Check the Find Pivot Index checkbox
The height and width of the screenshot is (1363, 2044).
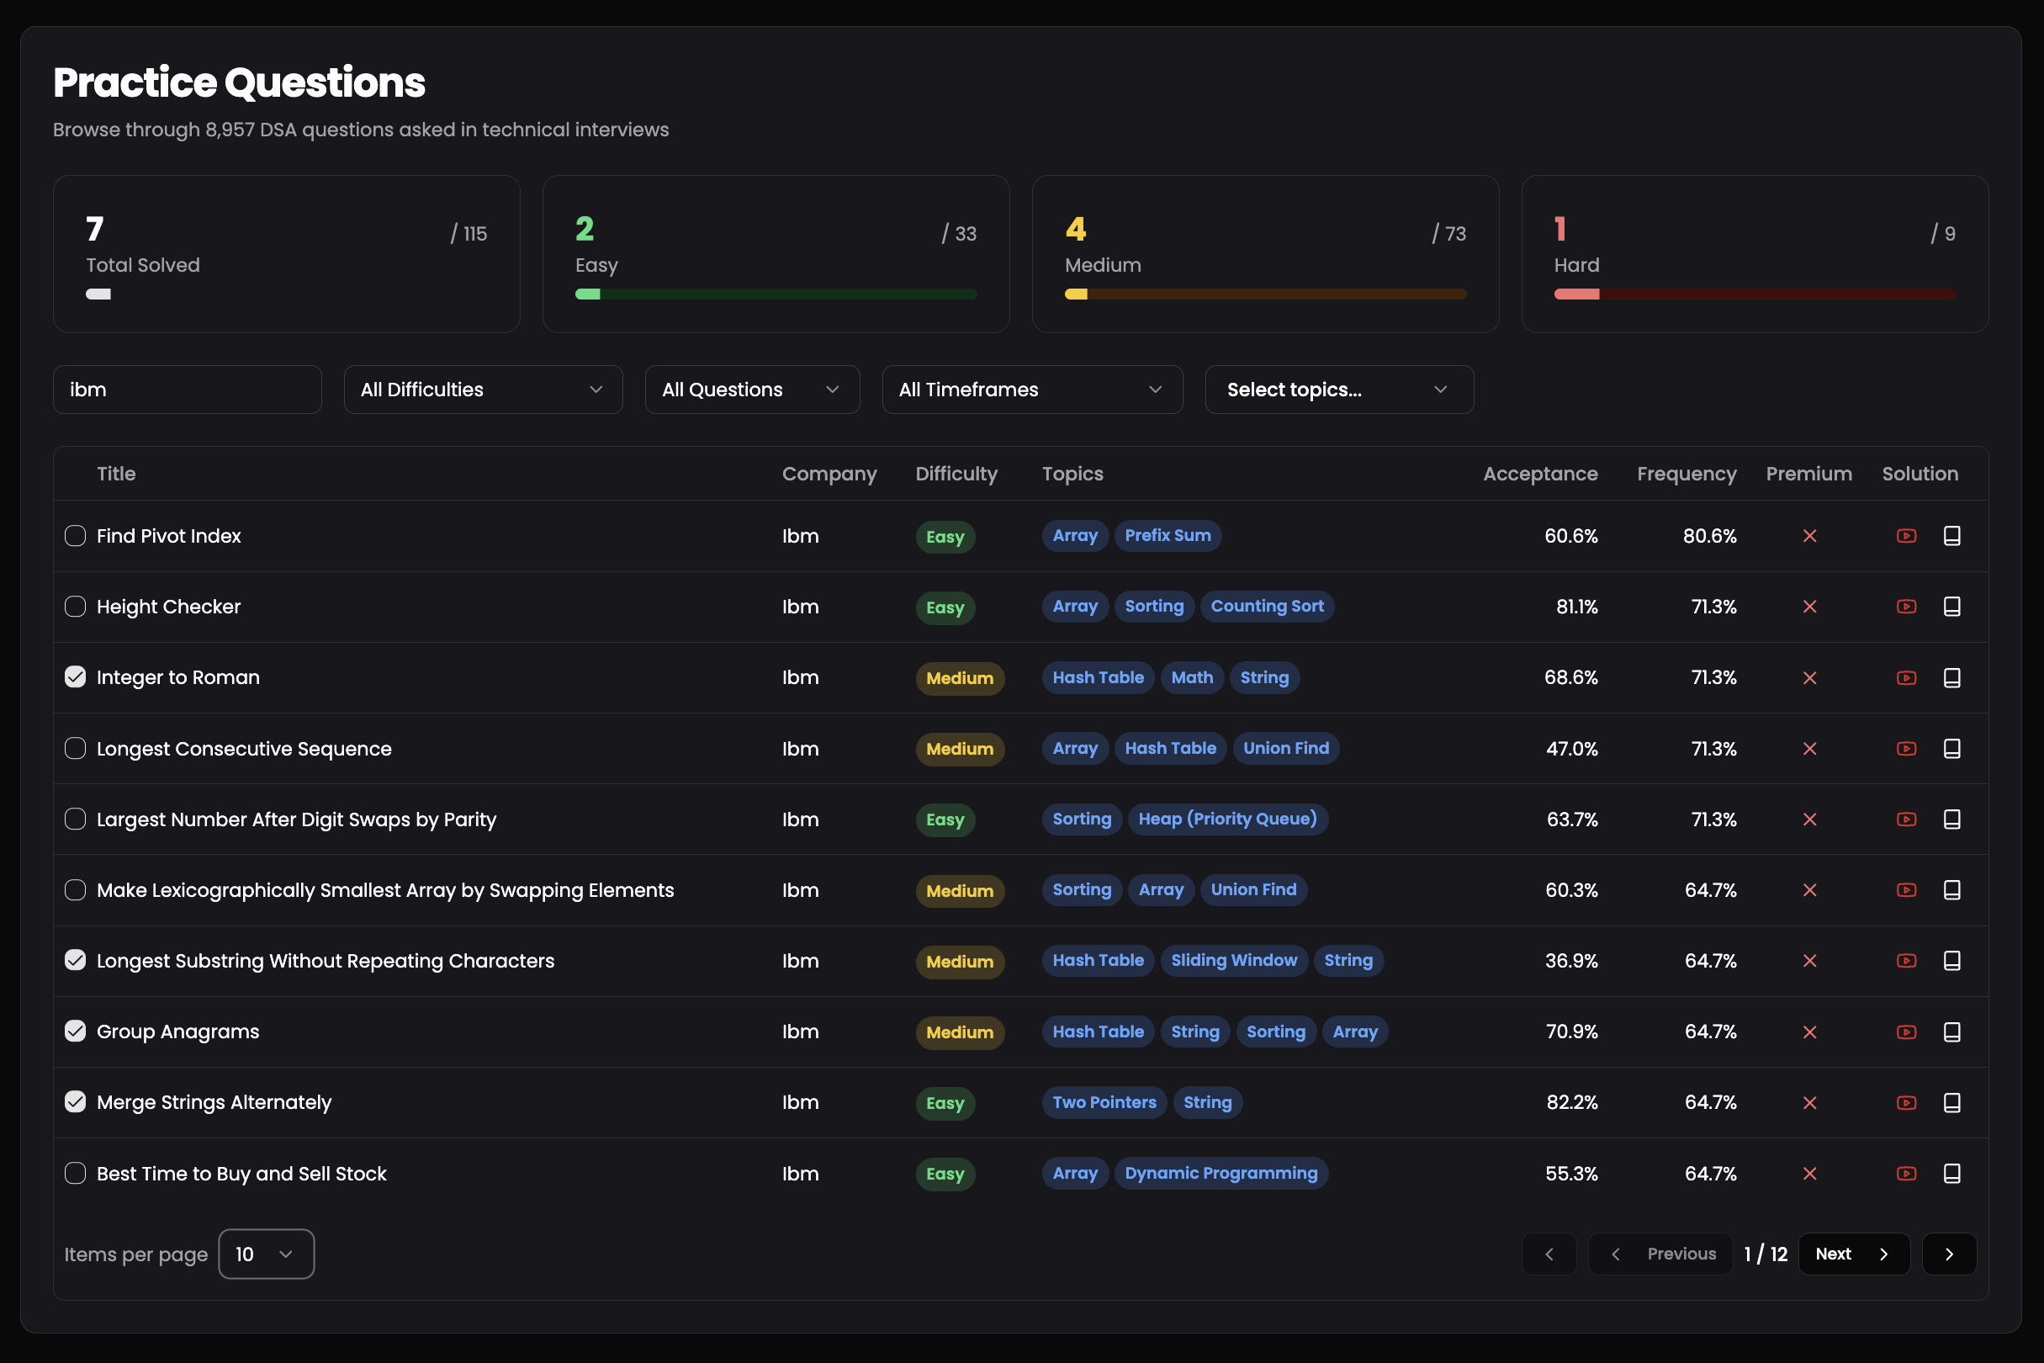(76, 535)
